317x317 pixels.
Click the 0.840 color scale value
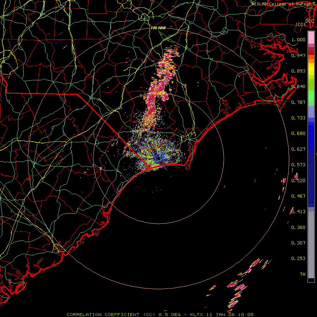(x=298, y=87)
